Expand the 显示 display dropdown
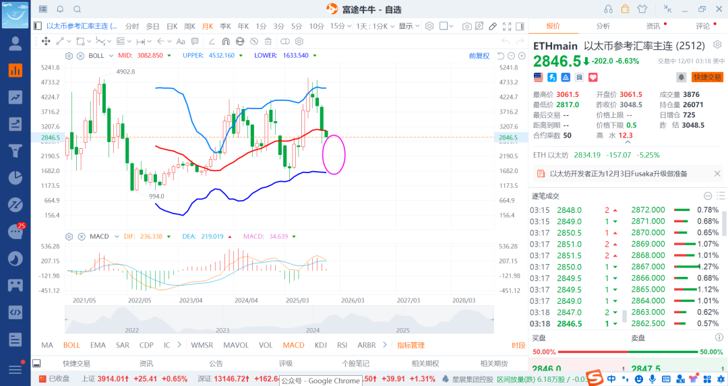Viewport: 728px width, 386px height. (407, 26)
